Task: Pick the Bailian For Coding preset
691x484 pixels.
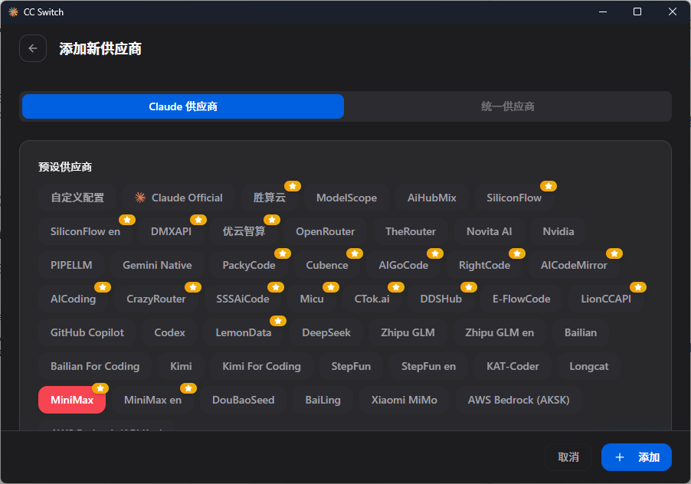Action: click(x=95, y=366)
